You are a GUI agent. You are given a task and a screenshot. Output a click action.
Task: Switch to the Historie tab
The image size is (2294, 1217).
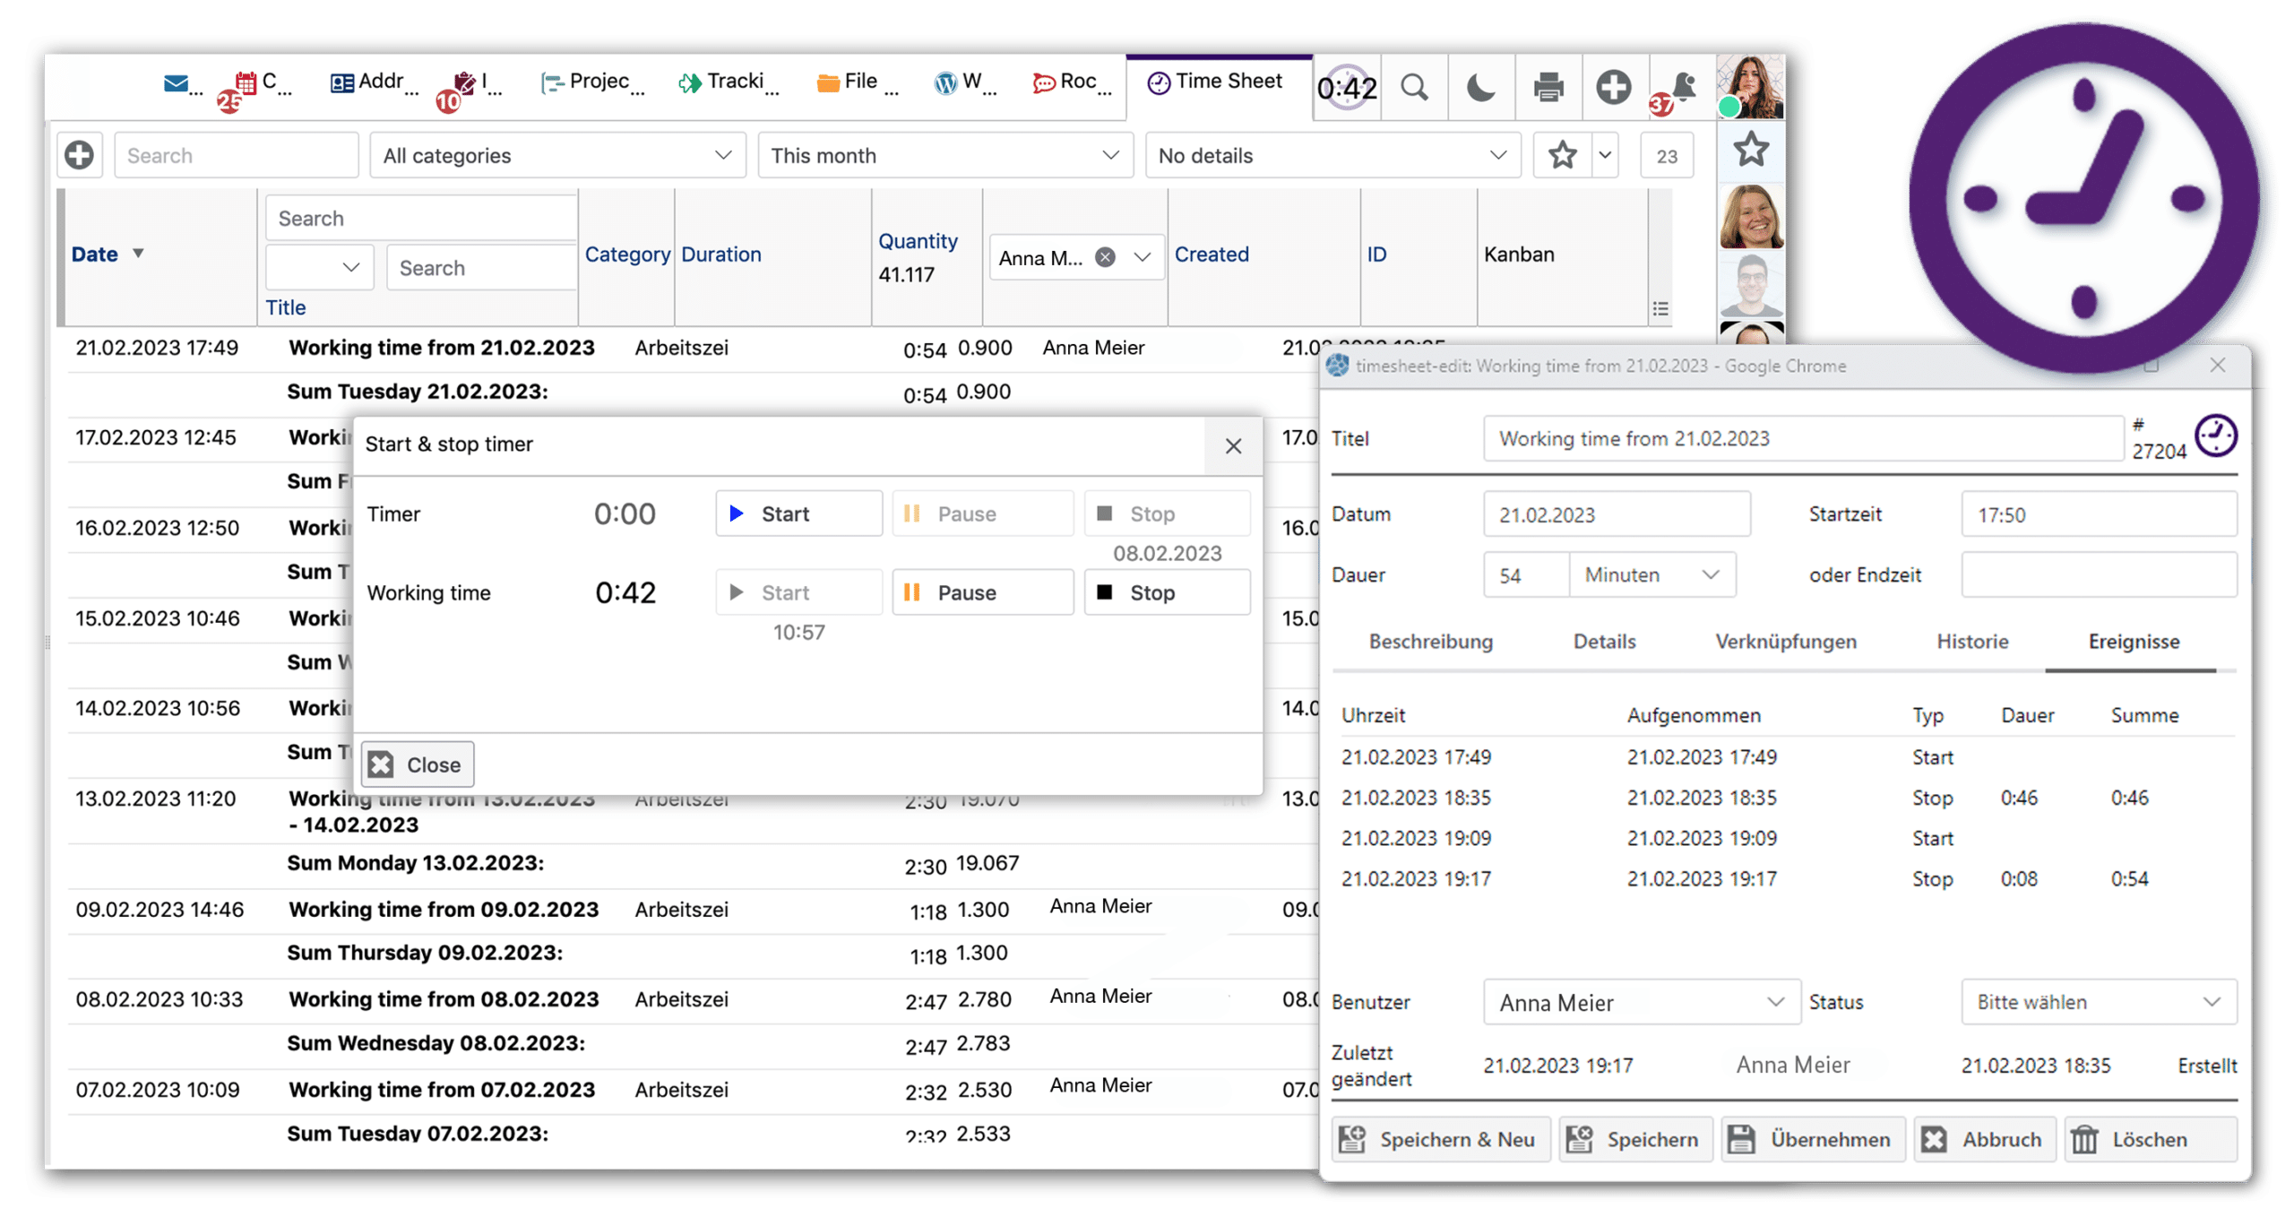click(x=1971, y=642)
